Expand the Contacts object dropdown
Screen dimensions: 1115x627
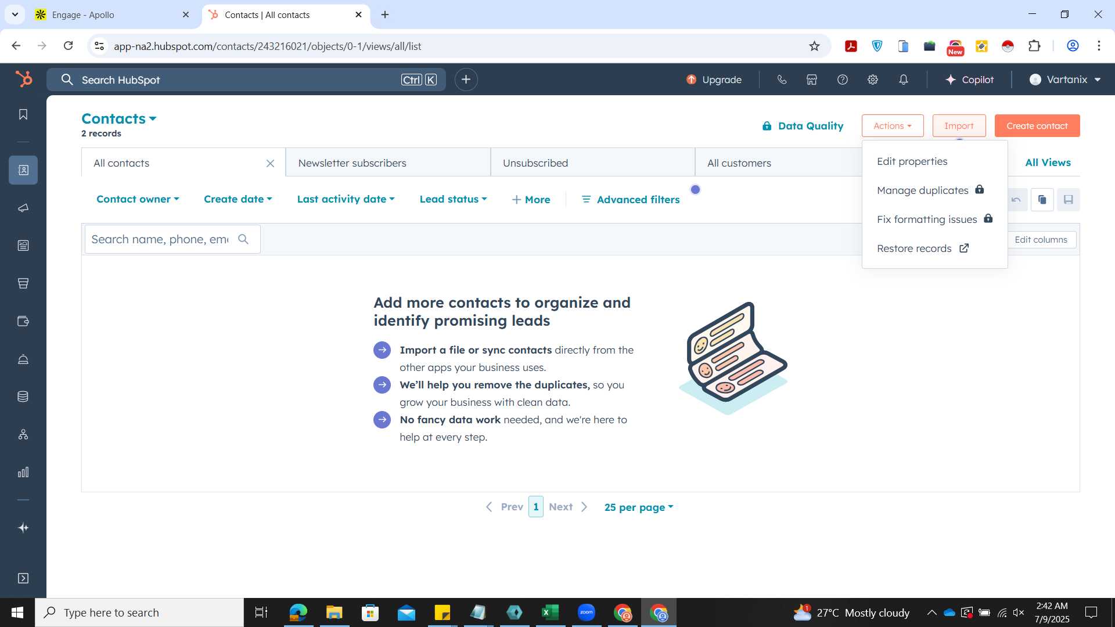(x=119, y=118)
